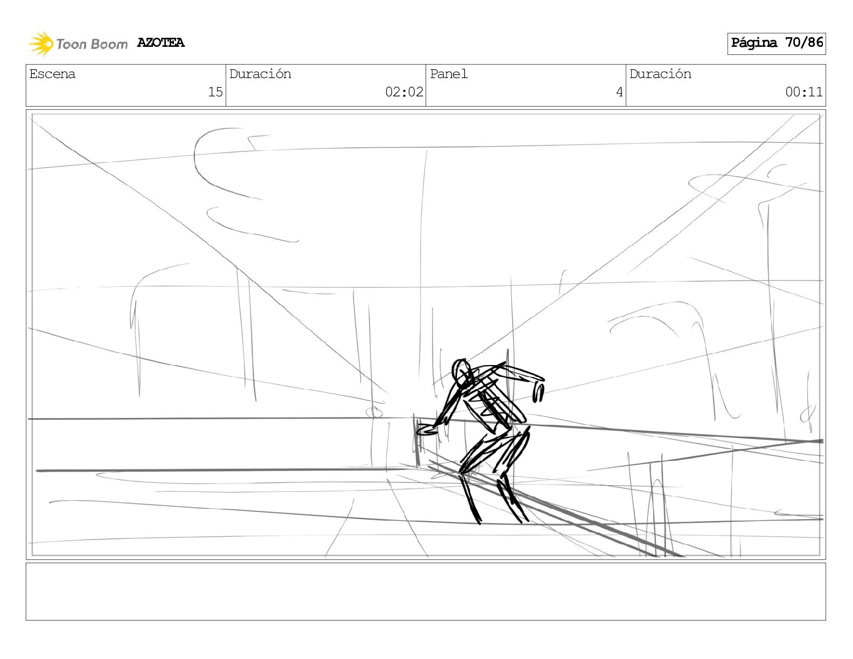The image size is (853, 659).
Task: Click the scene number 15
Action: pos(215,92)
